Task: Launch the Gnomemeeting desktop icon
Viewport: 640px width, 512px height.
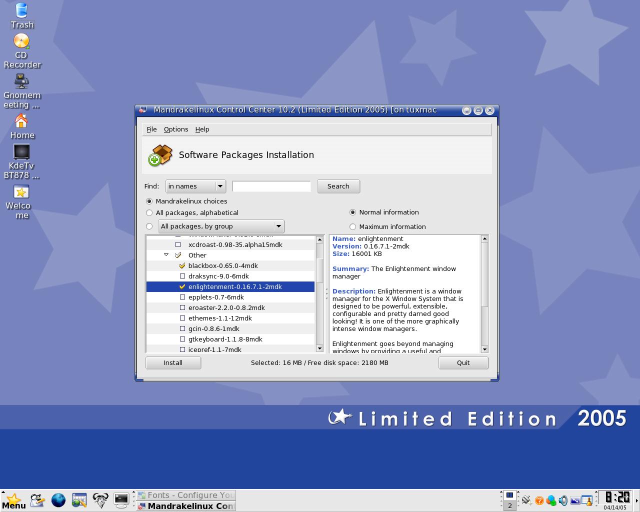Action: [21, 91]
